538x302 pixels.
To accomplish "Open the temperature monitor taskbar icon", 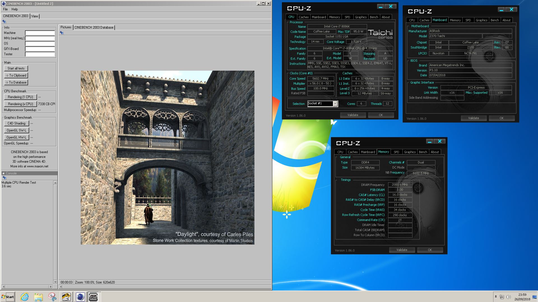I will point(66,297).
